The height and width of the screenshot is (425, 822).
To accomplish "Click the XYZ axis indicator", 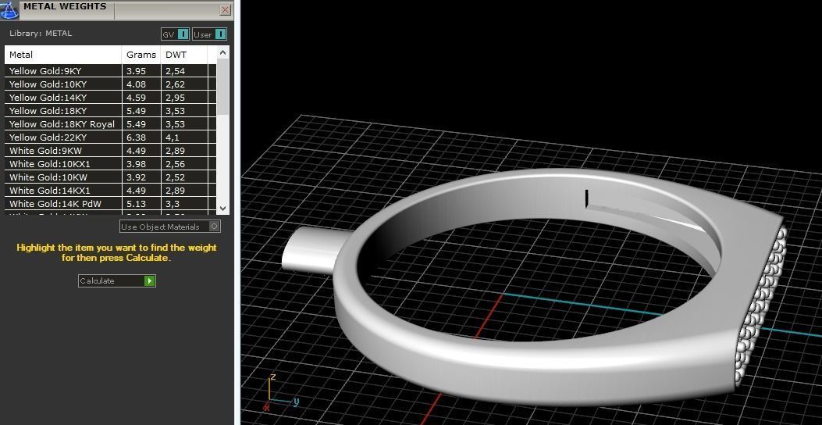I will point(280,392).
